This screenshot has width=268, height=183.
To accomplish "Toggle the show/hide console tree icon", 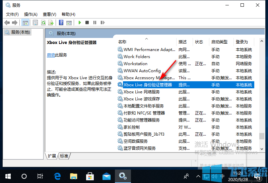I will 25,22.
